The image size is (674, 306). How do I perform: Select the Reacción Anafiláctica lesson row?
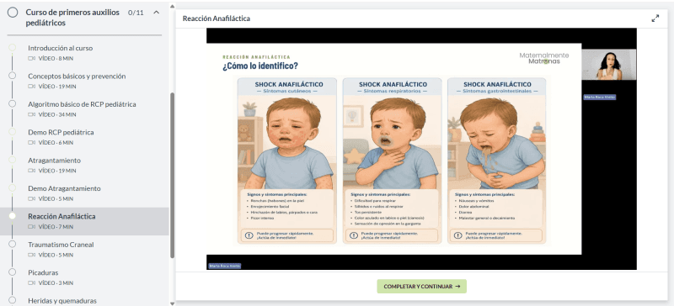point(84,221)
